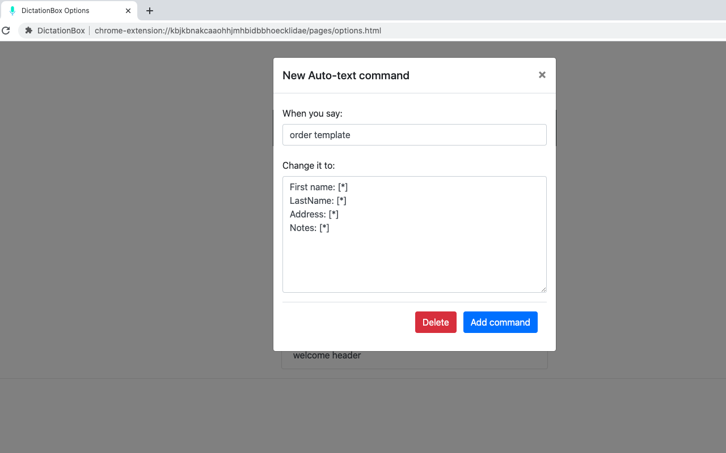Click the 'First name: [*]' line
The width and height of the screenshot is (726, 453).
(x=319, y=187)
